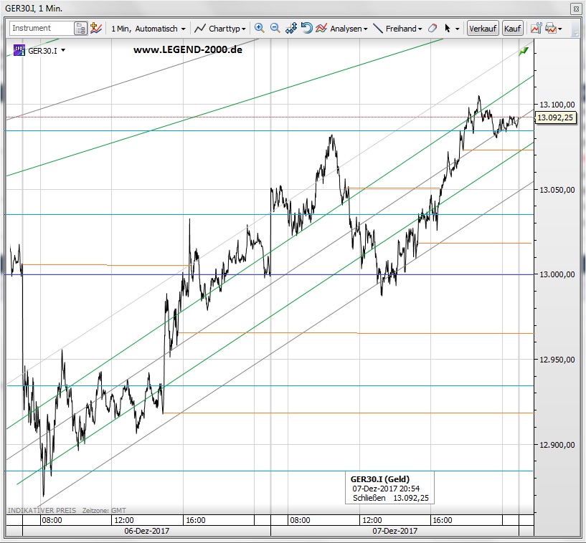Open the GER30.I instrument dropdown arrow
This screenshot has width=586, height=543.
(63, 50)
